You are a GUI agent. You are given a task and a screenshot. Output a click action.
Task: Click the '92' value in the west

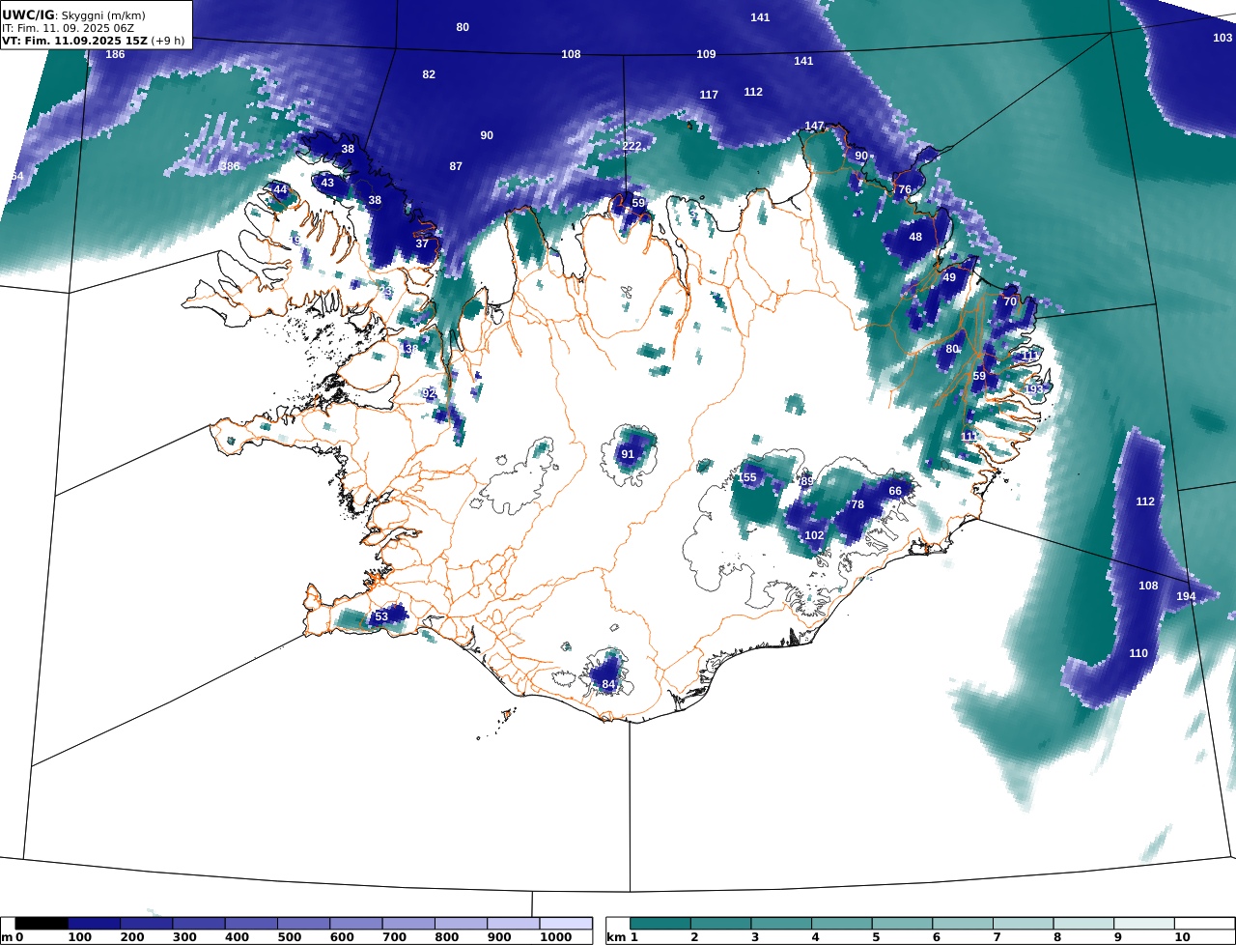[429, 393]
